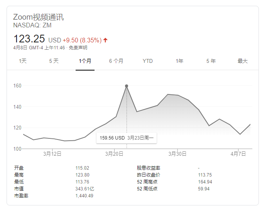Click the 100 y-axis label

[x=17, y=149]
